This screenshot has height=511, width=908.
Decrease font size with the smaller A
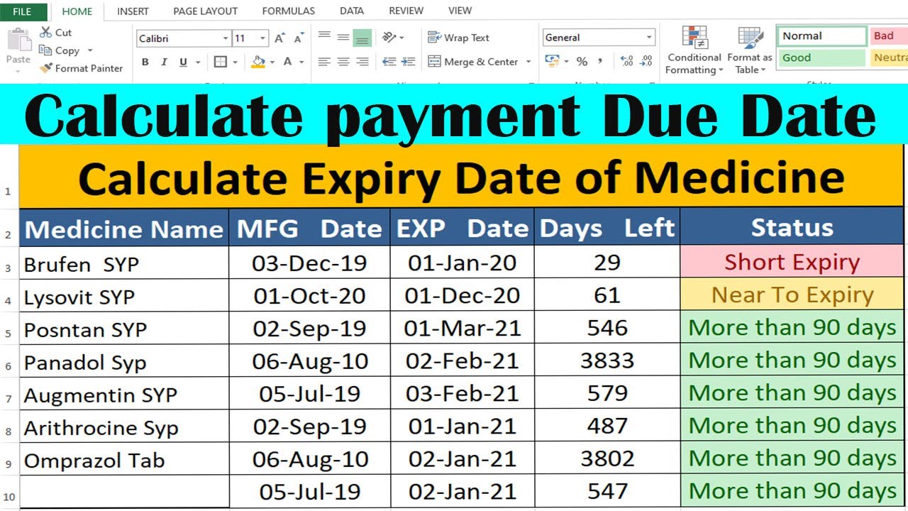click(x=299, y=38)
